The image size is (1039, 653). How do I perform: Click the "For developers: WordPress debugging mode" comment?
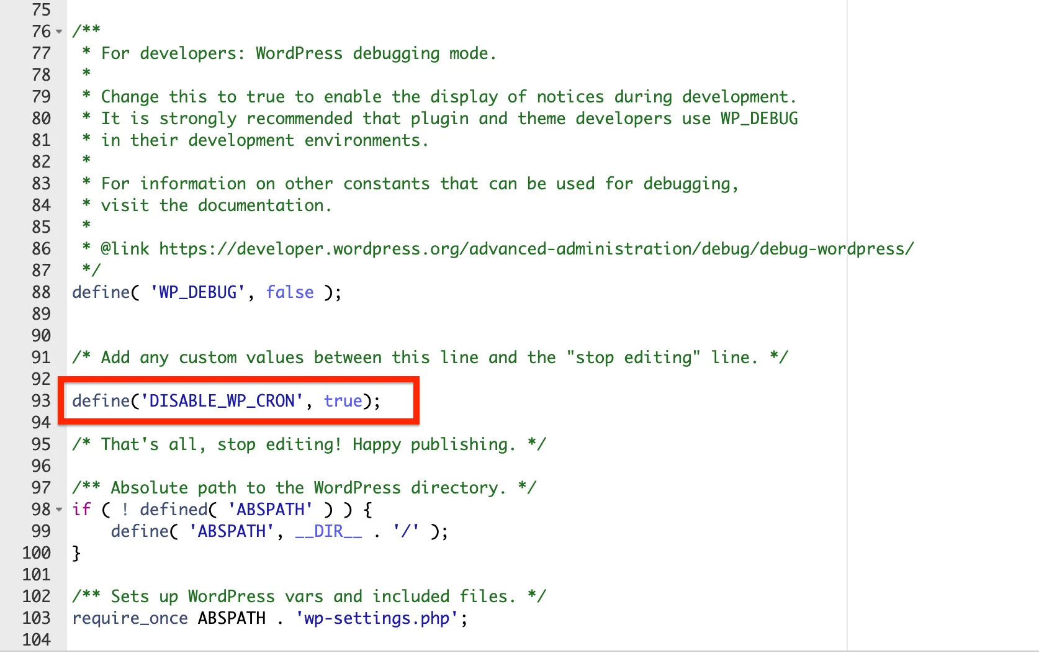pos(298,53)
